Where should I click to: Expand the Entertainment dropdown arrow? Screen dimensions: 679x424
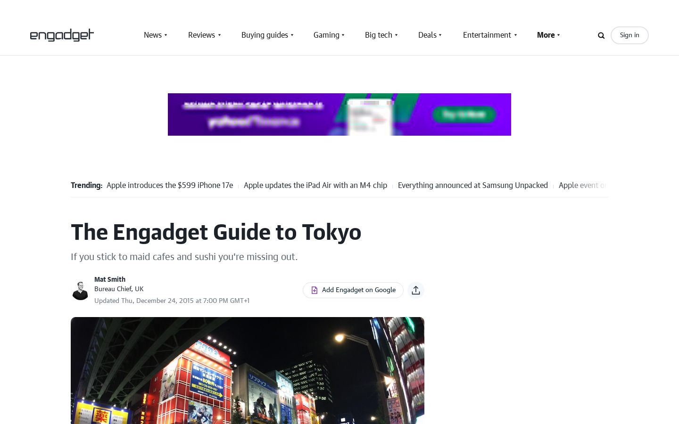tap(515, 35)
